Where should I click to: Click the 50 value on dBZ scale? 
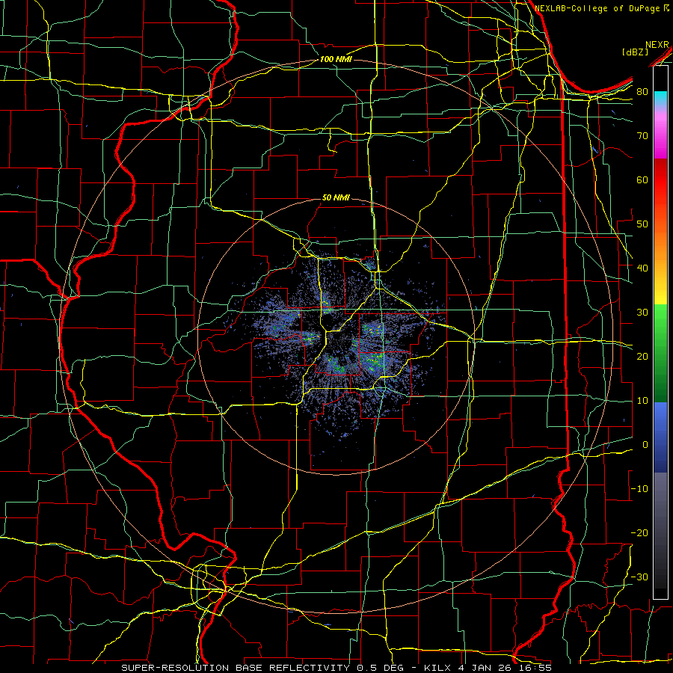pos(642,224)
